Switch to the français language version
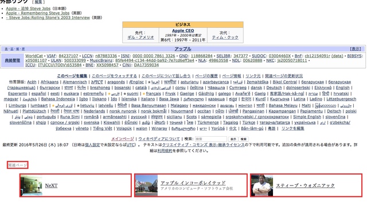The image size is (367, 206). [x=153, y=93]
